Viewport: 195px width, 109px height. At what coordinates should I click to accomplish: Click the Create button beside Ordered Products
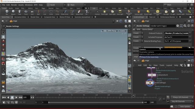point(137,33)
